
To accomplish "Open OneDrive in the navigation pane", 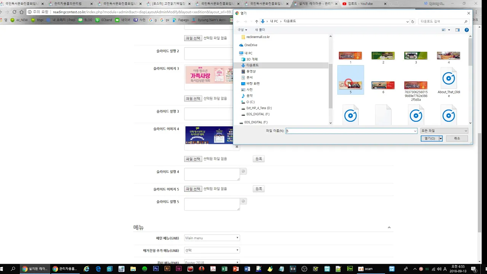I will pos(248,45).
